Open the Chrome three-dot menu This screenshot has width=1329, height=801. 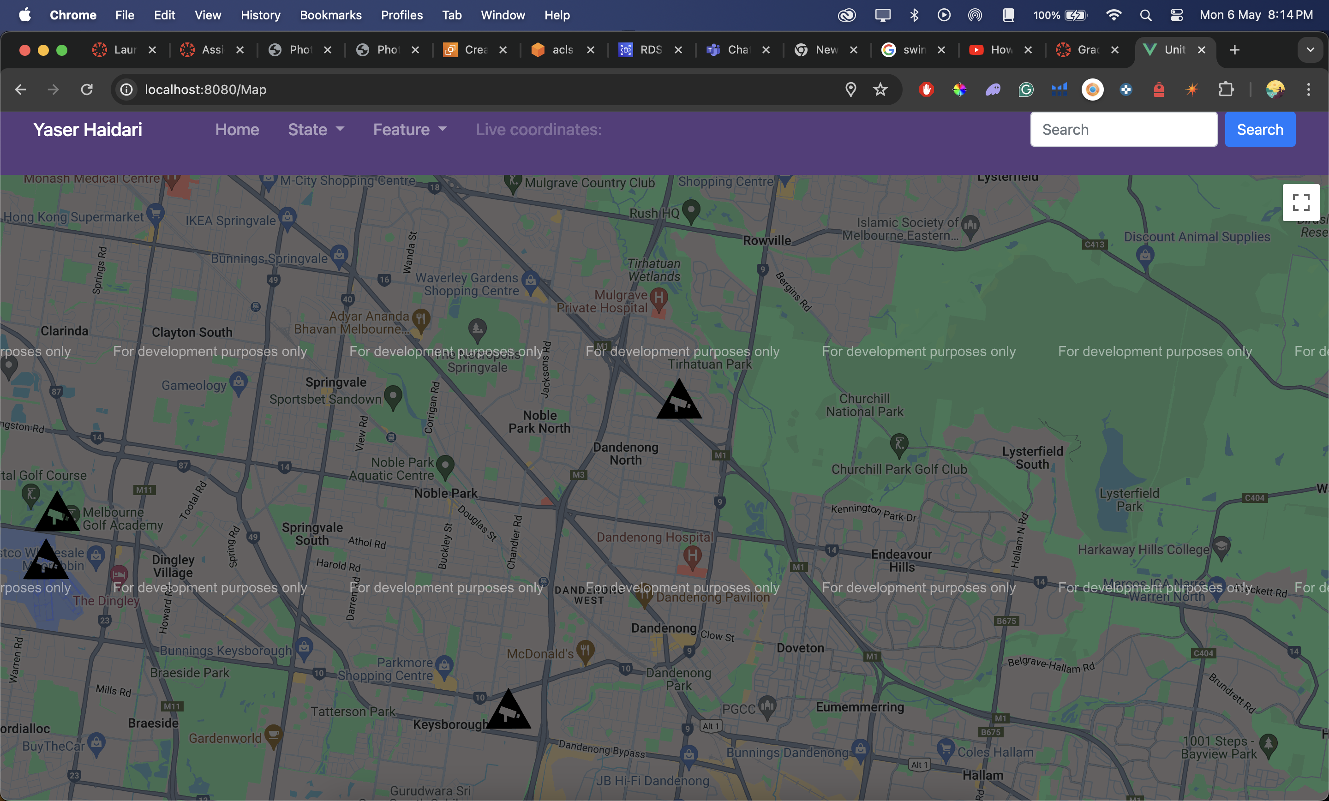(1309, 90)
